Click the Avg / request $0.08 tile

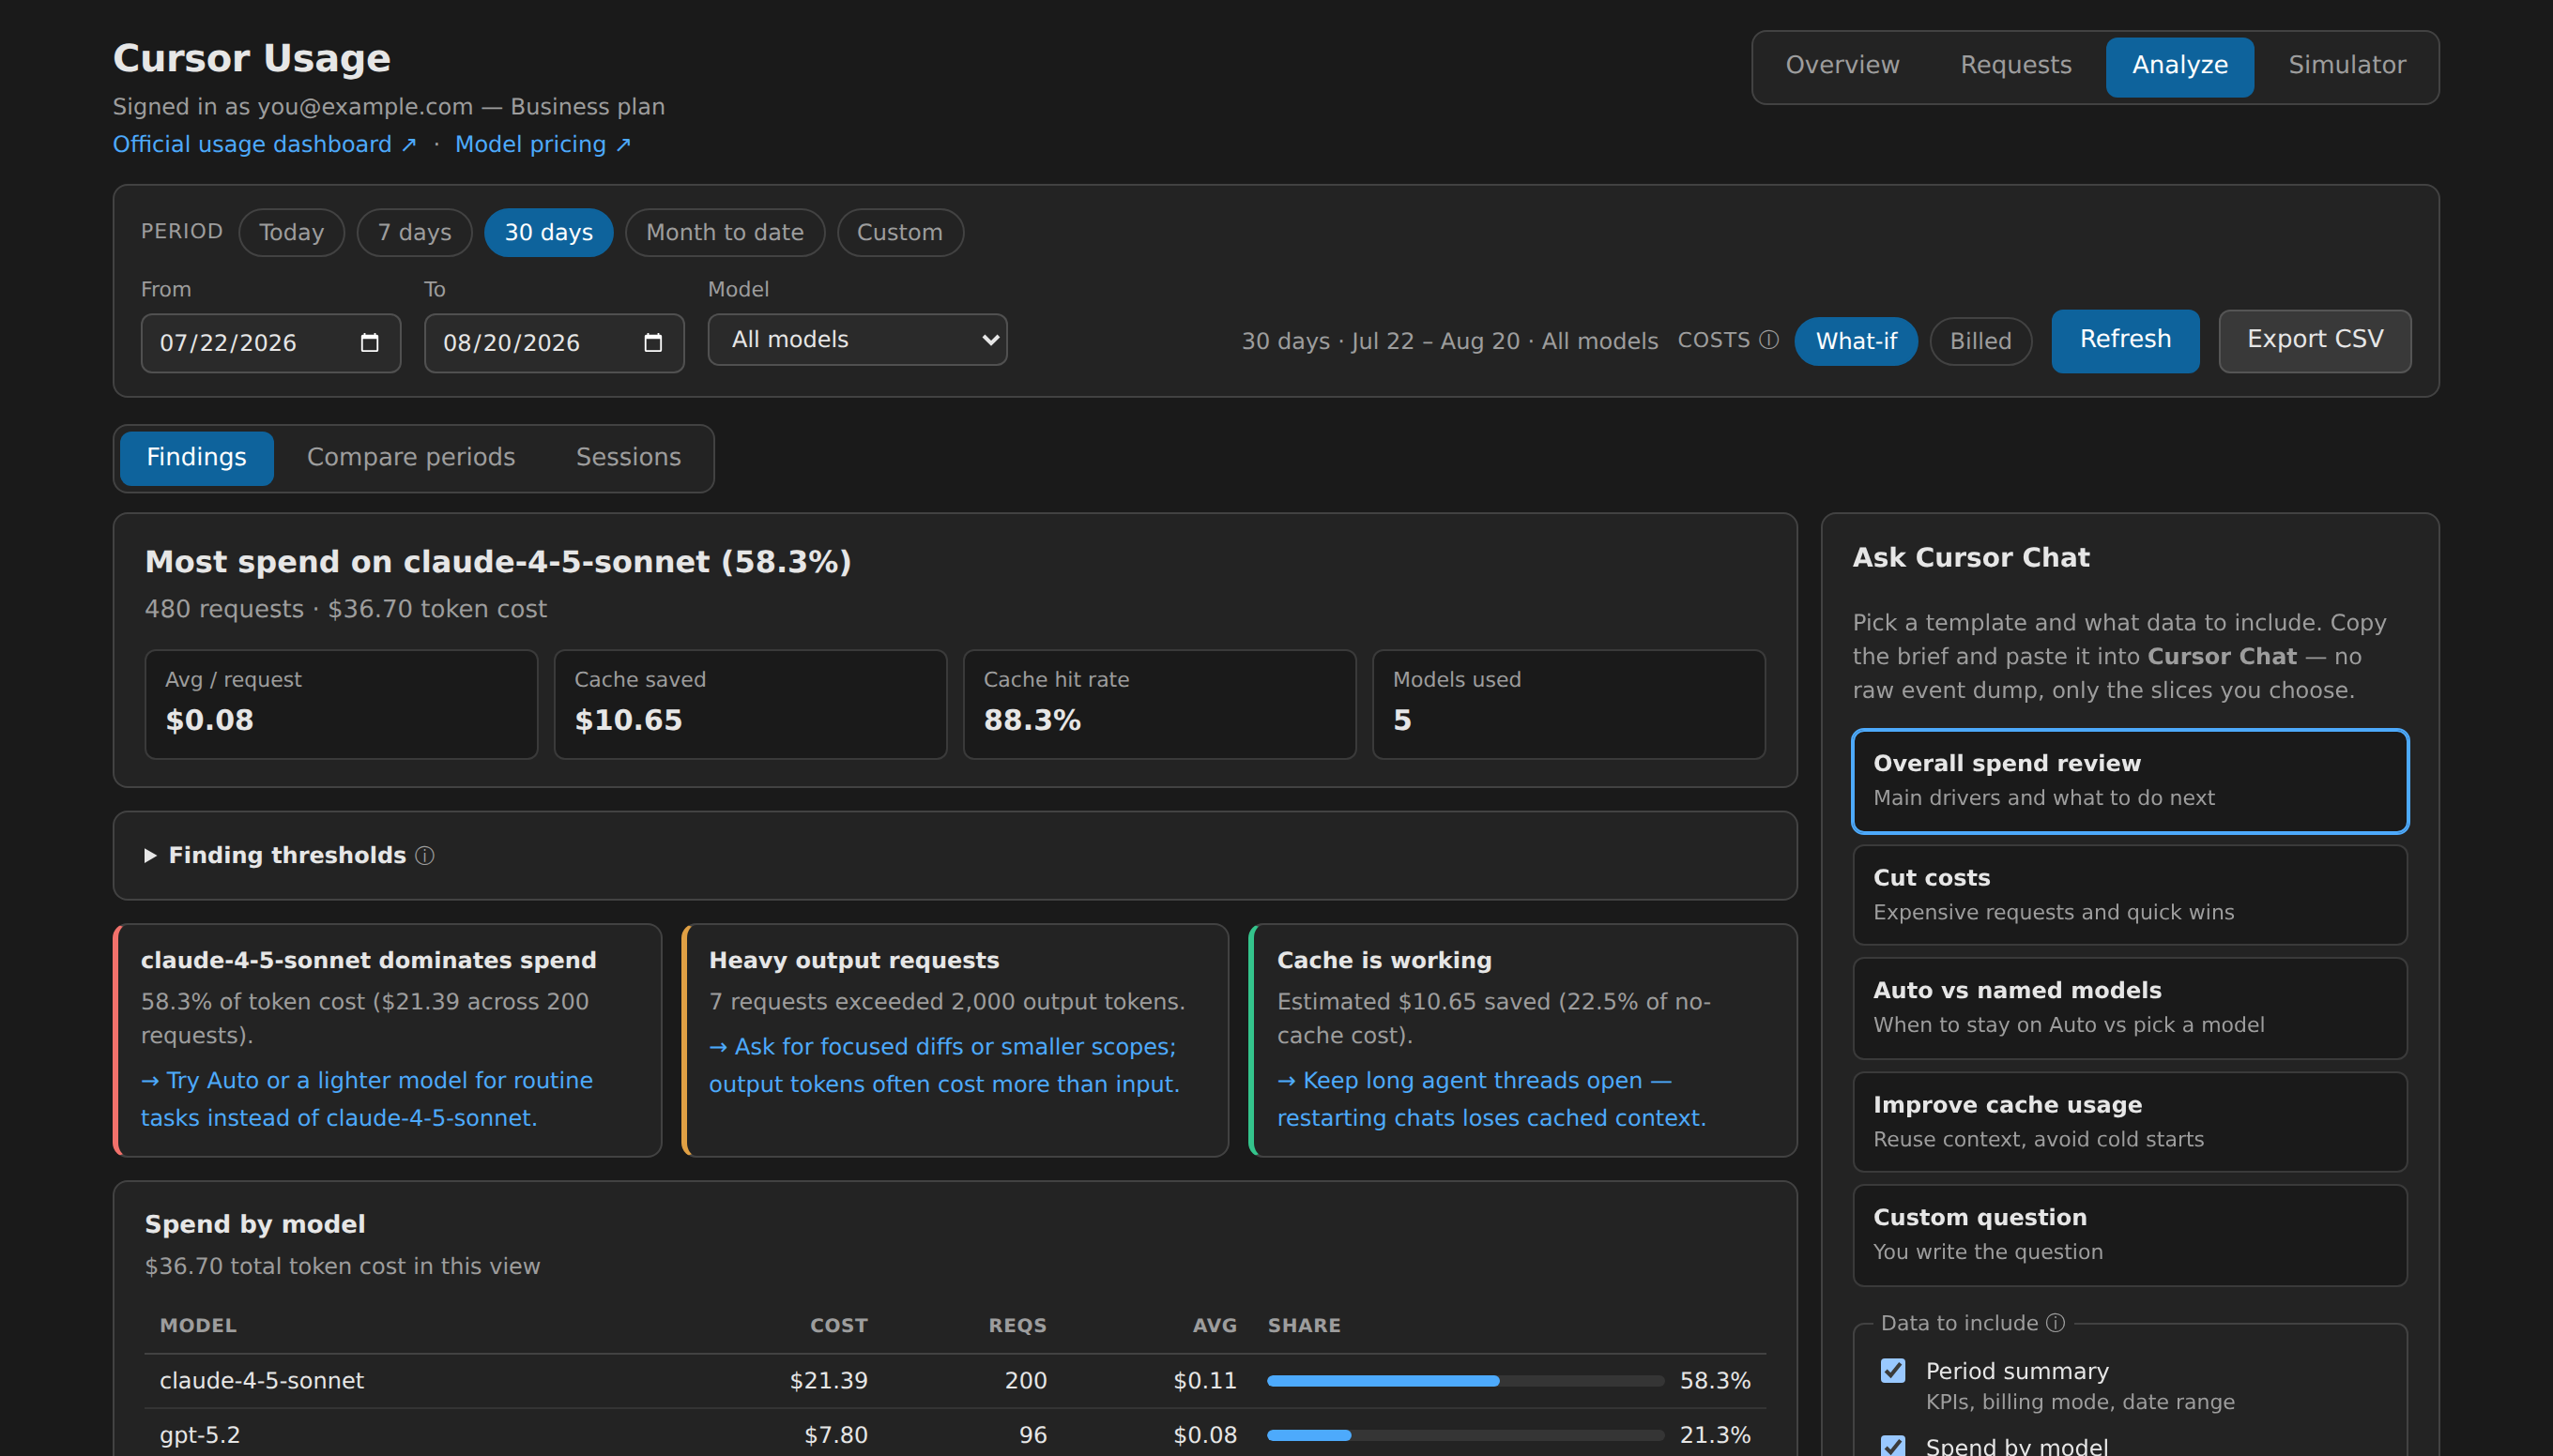[x=341, y=705]
